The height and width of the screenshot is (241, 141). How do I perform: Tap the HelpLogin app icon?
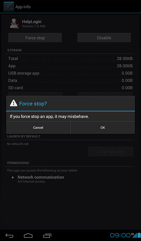pos(14,23)
